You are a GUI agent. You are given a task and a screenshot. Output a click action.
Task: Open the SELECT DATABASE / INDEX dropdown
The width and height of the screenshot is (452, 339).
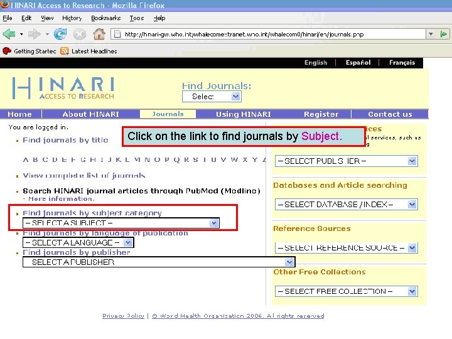coord(346,205)
